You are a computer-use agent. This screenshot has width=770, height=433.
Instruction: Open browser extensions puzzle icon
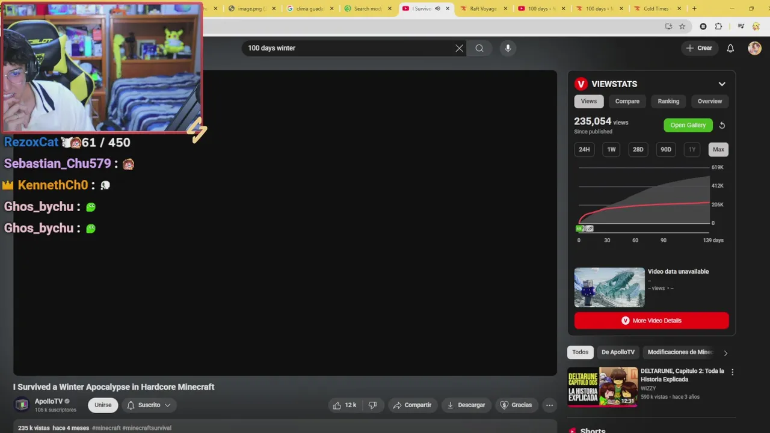click(x=718, y=26)
